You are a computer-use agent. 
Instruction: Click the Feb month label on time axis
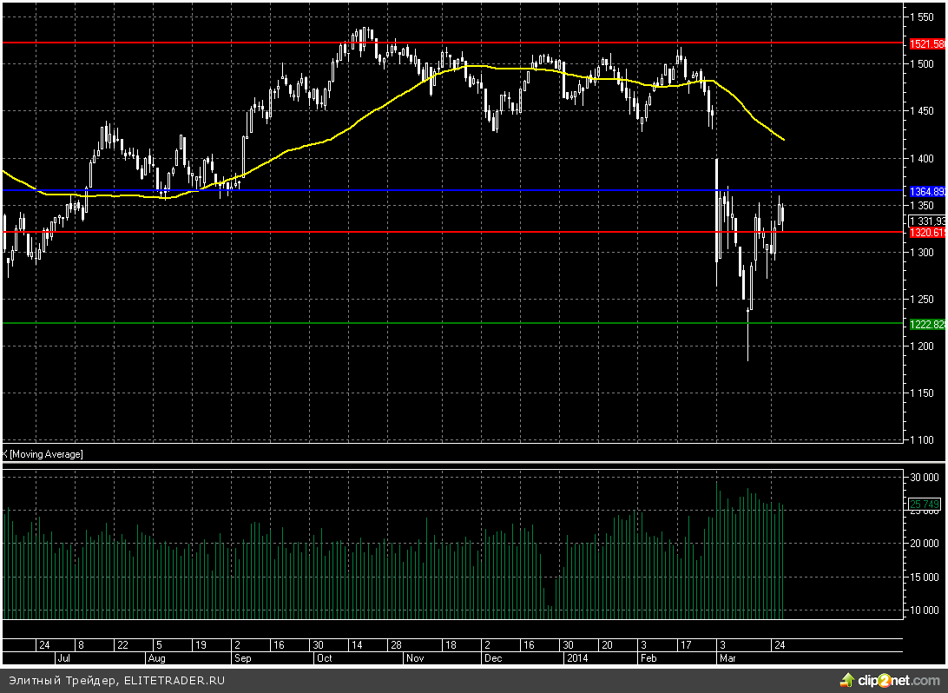(x=649, y=658)
